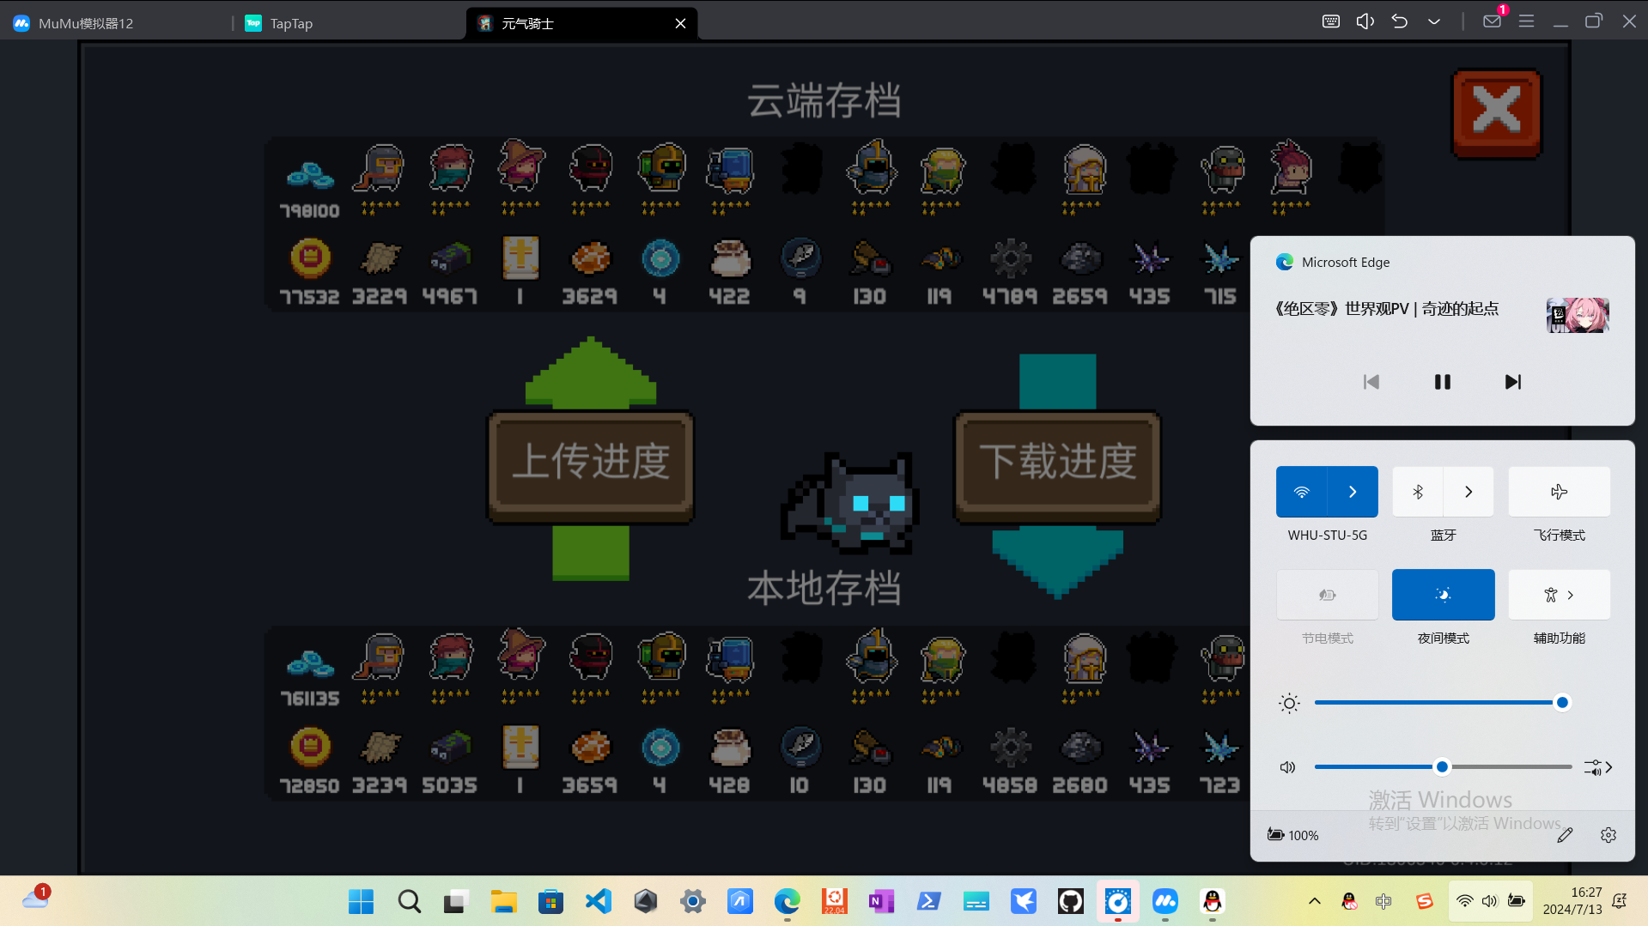Click the 下载进度 download button
1648x926 pixels.
pos(1057,463)
